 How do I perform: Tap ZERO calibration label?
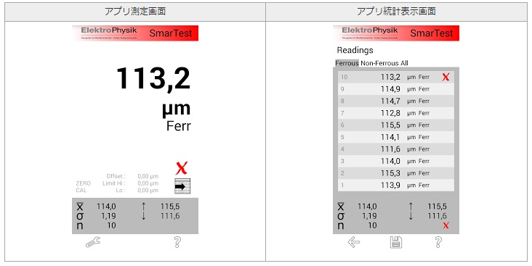pos(83,183)
